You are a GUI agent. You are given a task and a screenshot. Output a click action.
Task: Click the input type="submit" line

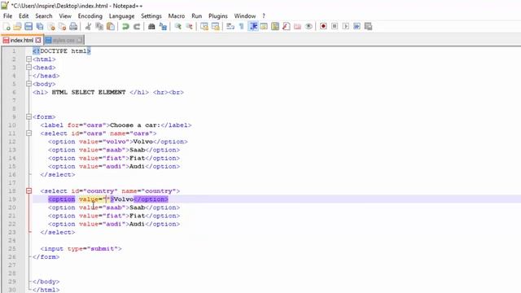click(x=81, y=248)
